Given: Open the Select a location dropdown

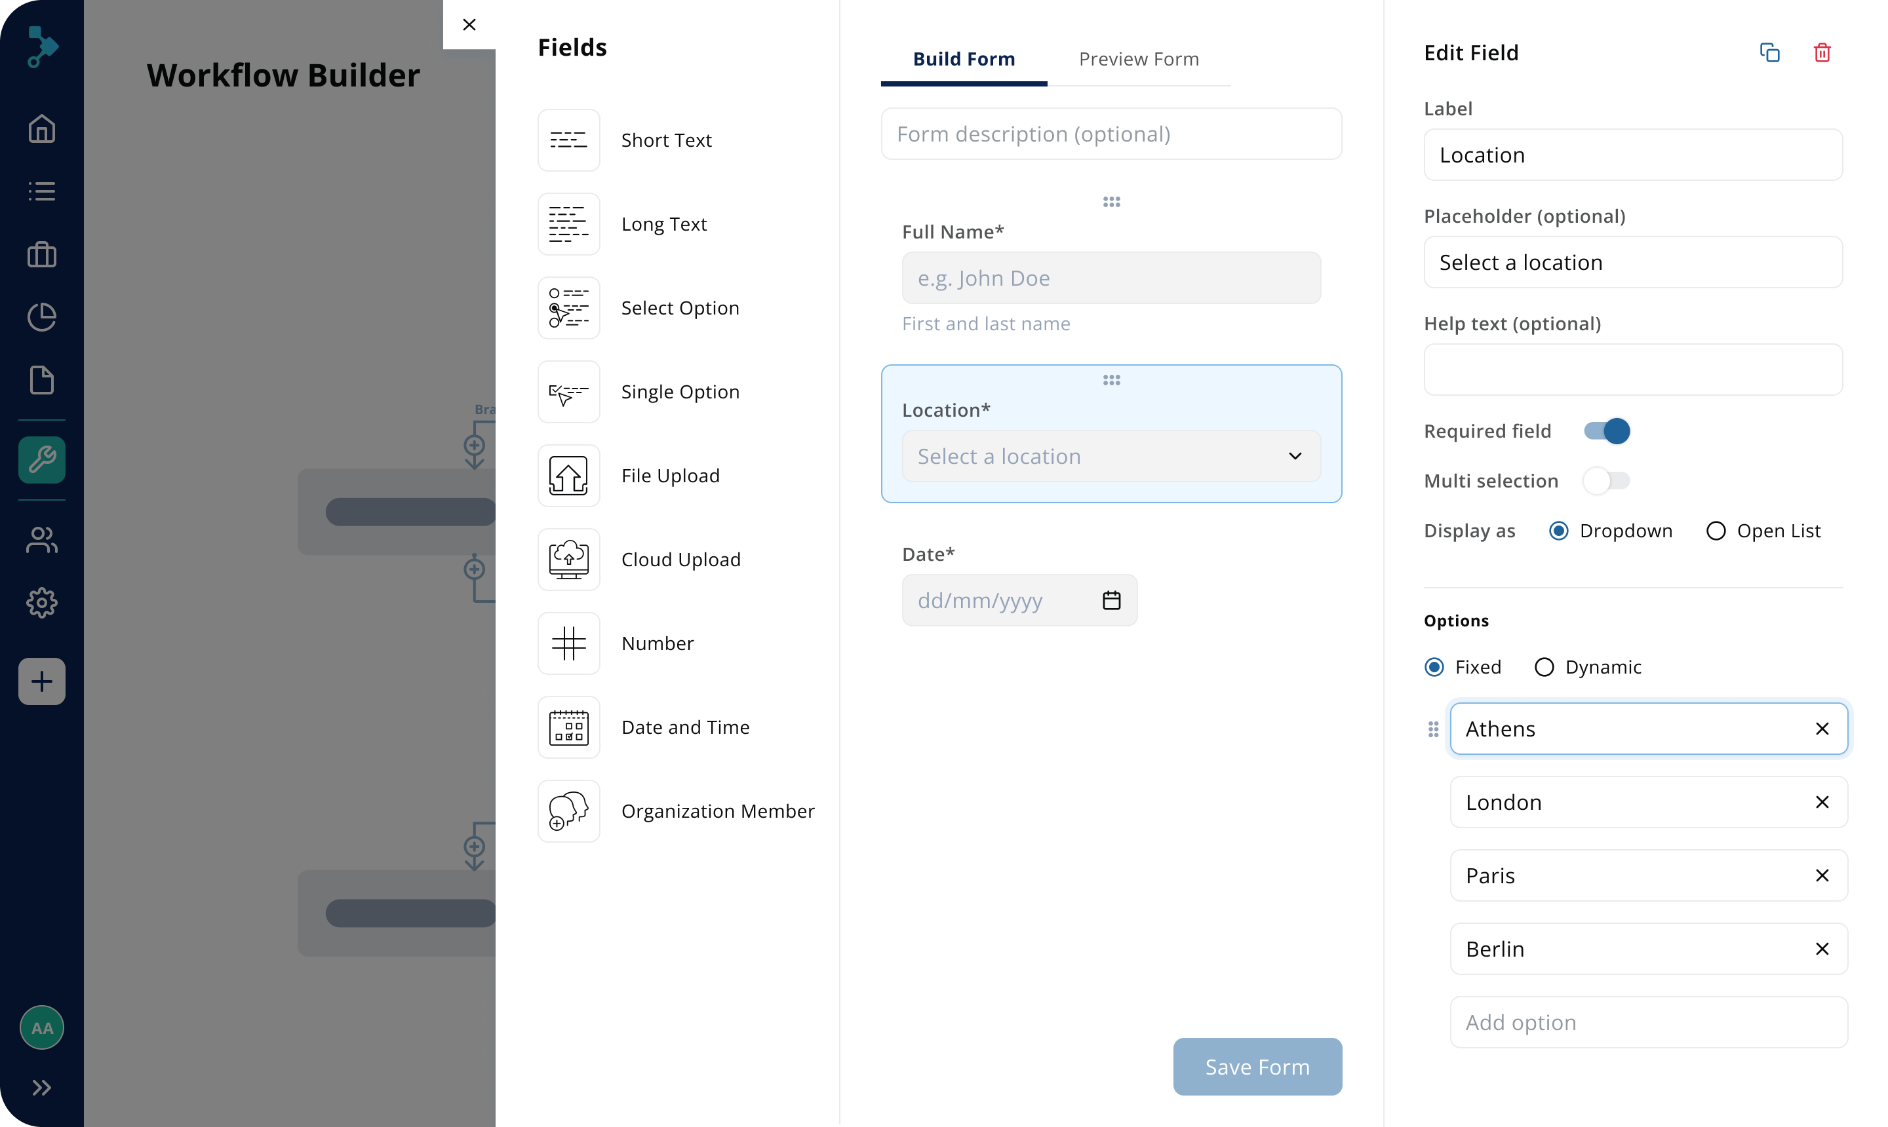Looking at the screenshot, I should tap(1111, 457).
